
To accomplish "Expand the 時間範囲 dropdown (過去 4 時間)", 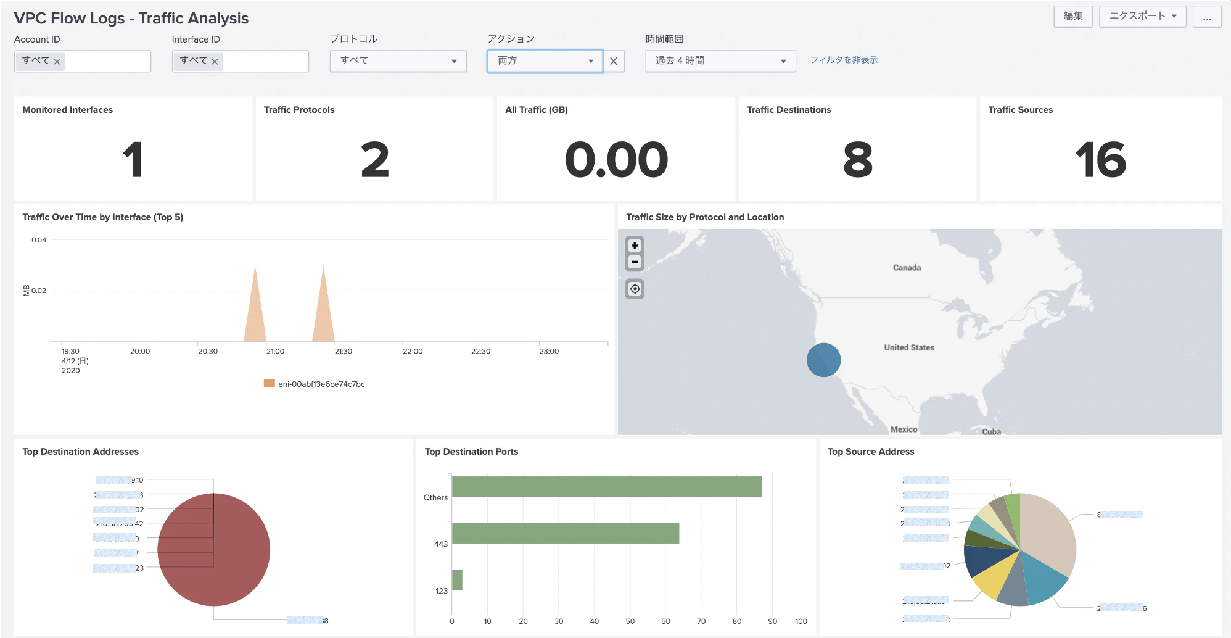I will [x=720, y=61].
